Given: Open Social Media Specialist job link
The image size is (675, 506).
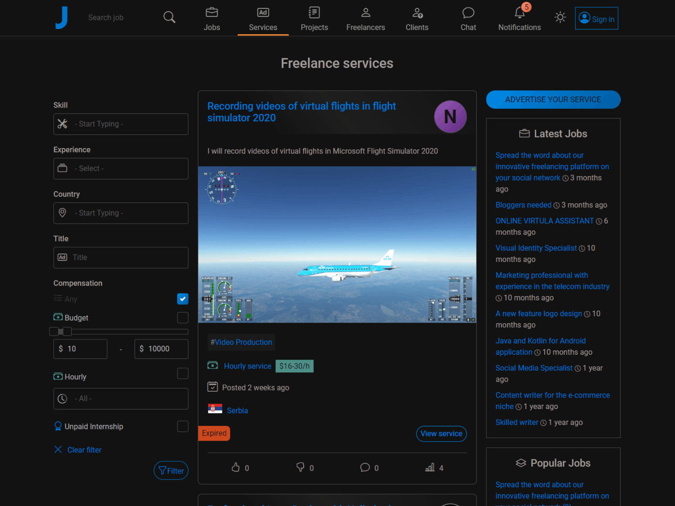Looking at the screenshot, I should pos(534,368).
